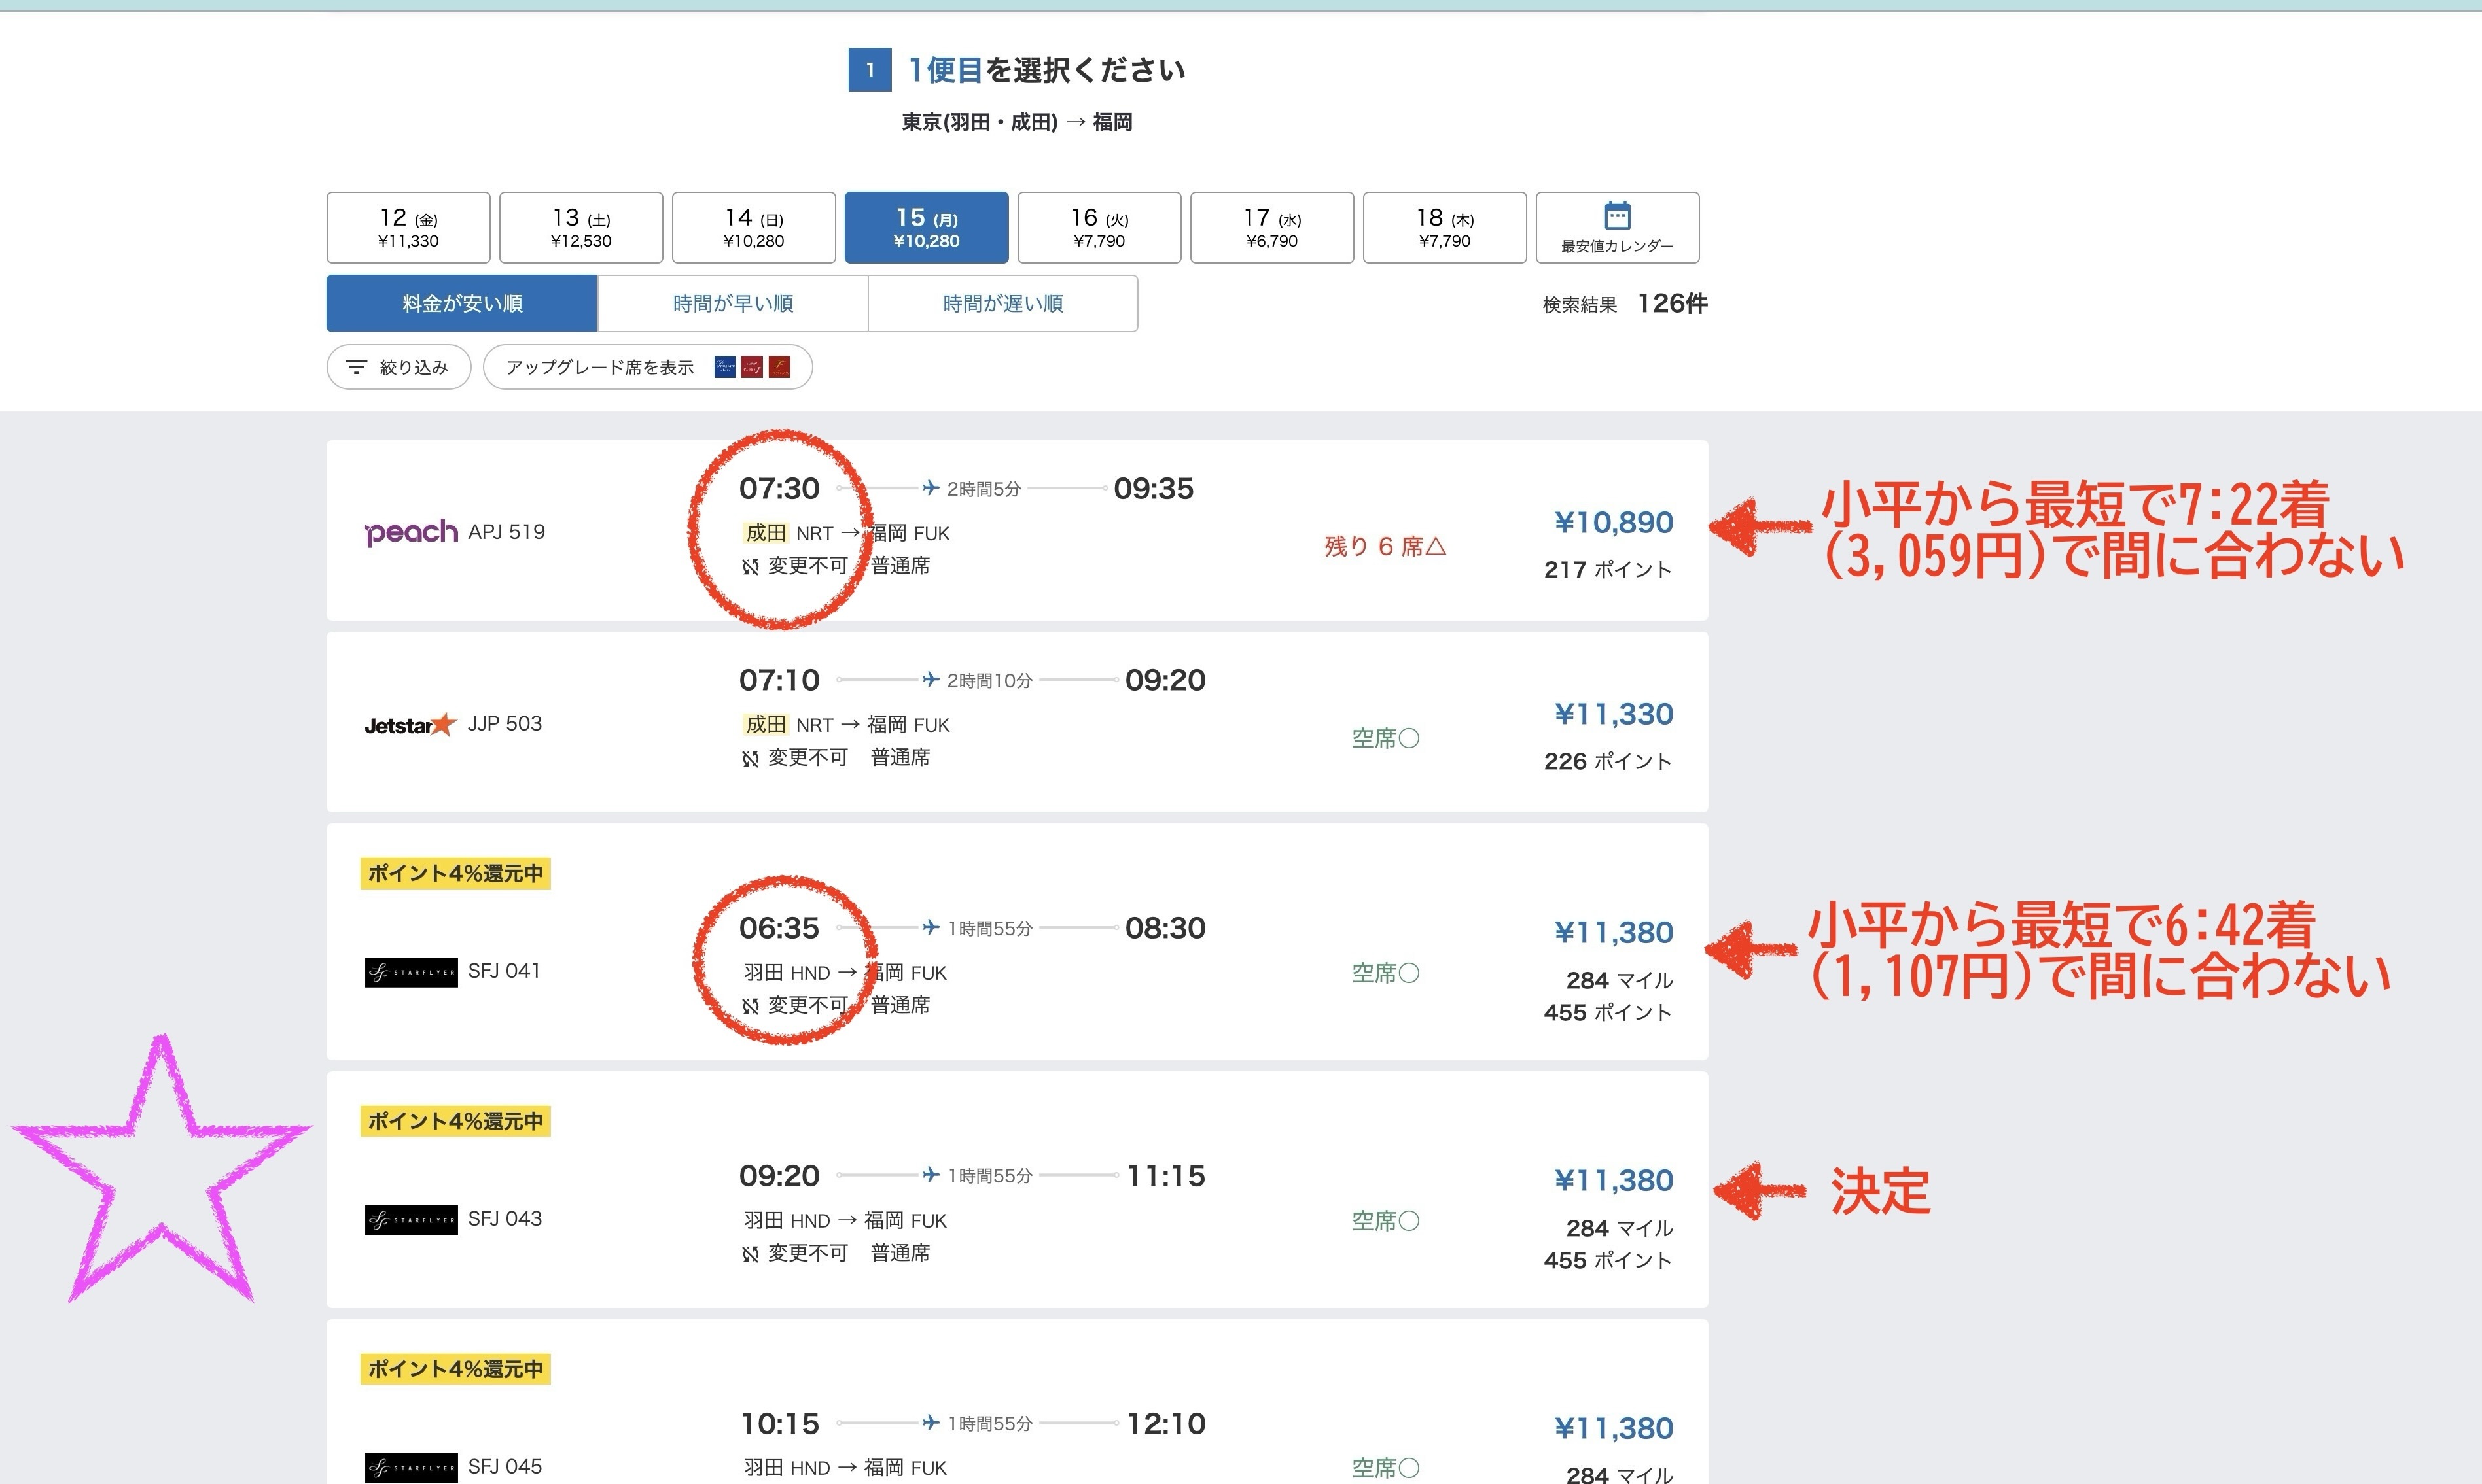Select date 13 (土) ¥12,530
The image size is (2482, 1484).
[580, 228]
